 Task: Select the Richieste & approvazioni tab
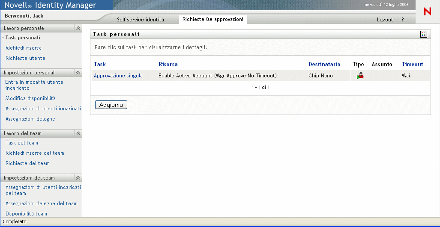213,19
